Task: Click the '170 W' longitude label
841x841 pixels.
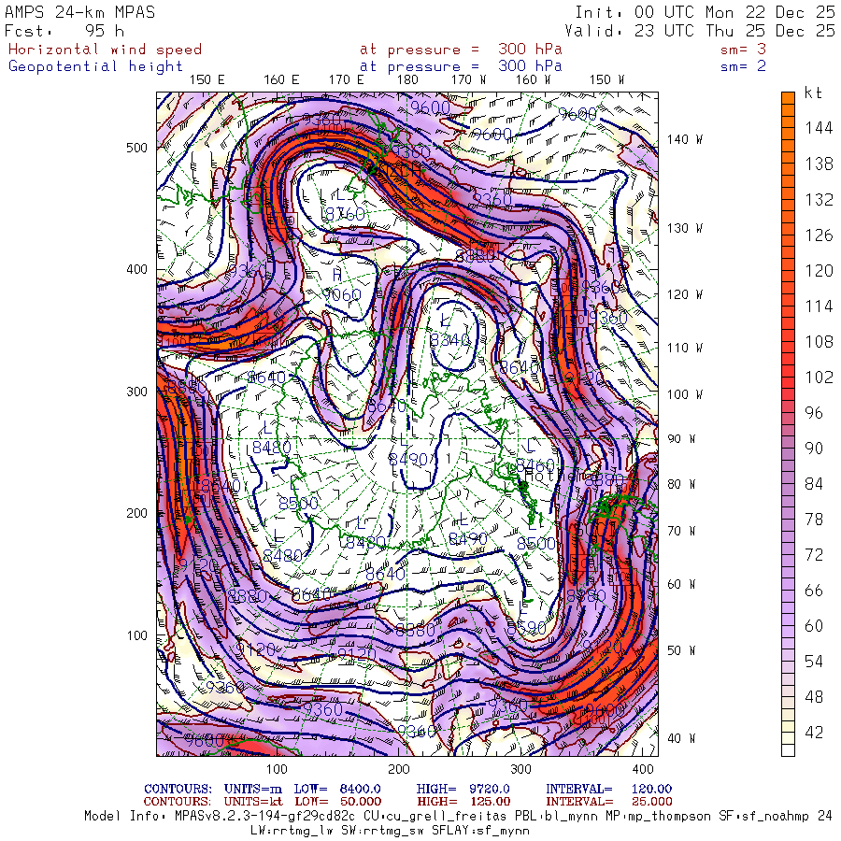Action: pyautogui.click(x=468, y=80)
